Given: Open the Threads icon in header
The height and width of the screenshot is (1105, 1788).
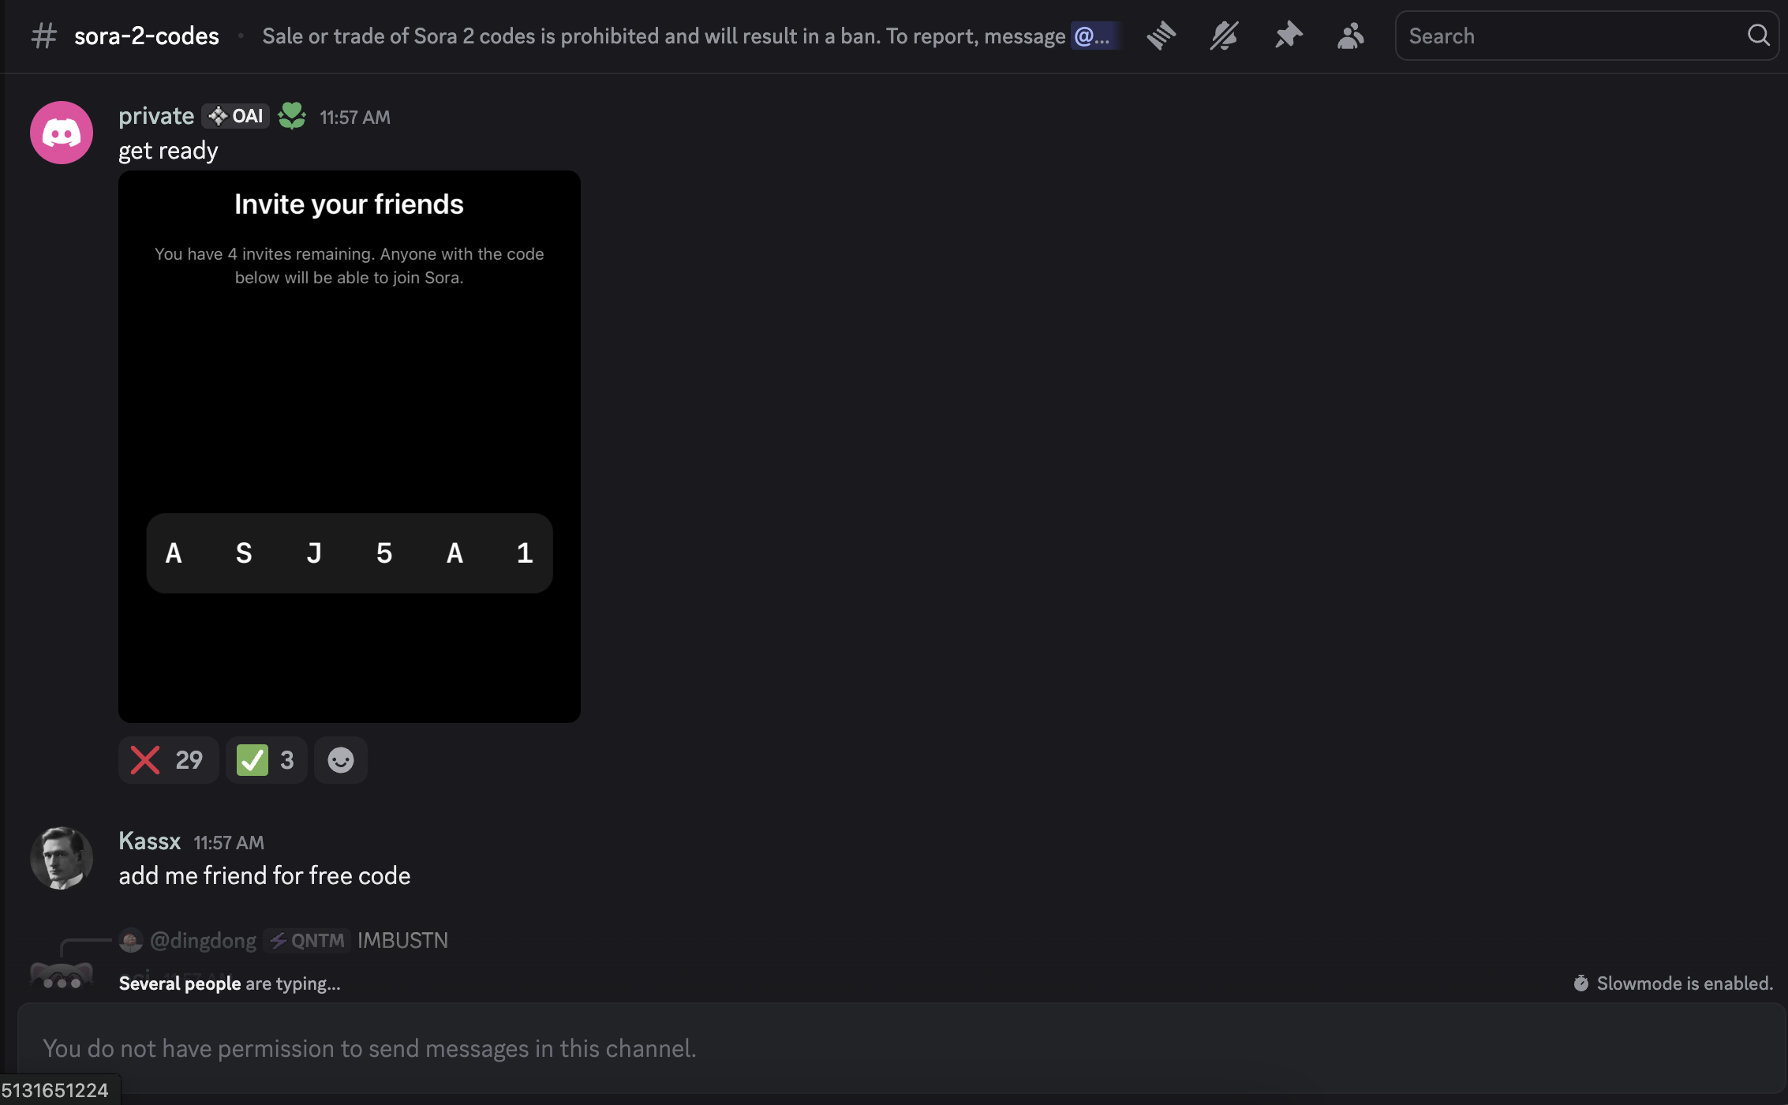Looking at the screenshot, I should click(1161, 36).
